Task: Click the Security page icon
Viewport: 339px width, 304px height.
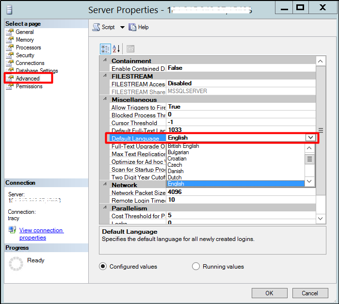Action: (10, 55)
